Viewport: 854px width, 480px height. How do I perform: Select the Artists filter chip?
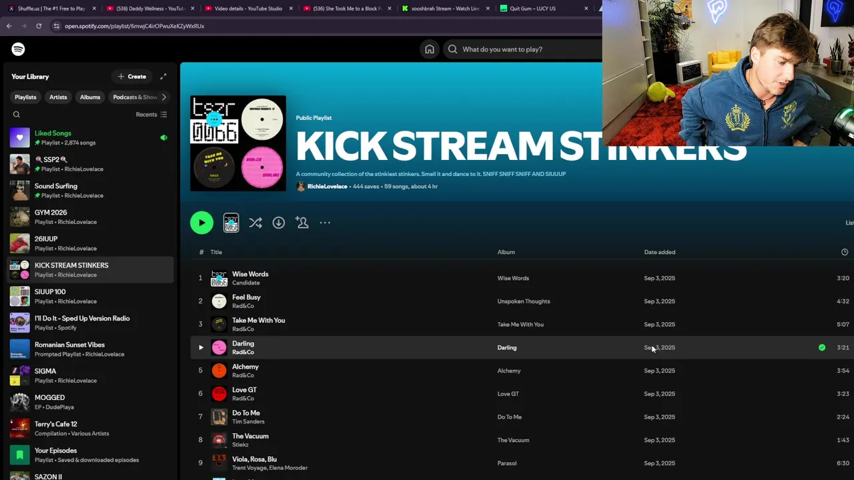(x=58, y=97)
